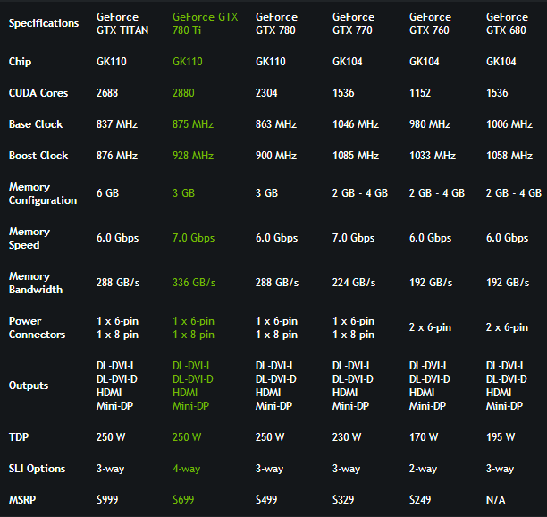This screenshot has width=547, height=517.
Task: Click the Outputs row label
Action: (29, 386)
